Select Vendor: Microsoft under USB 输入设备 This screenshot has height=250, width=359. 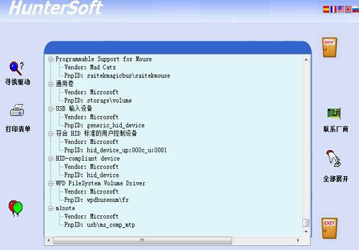91,117
